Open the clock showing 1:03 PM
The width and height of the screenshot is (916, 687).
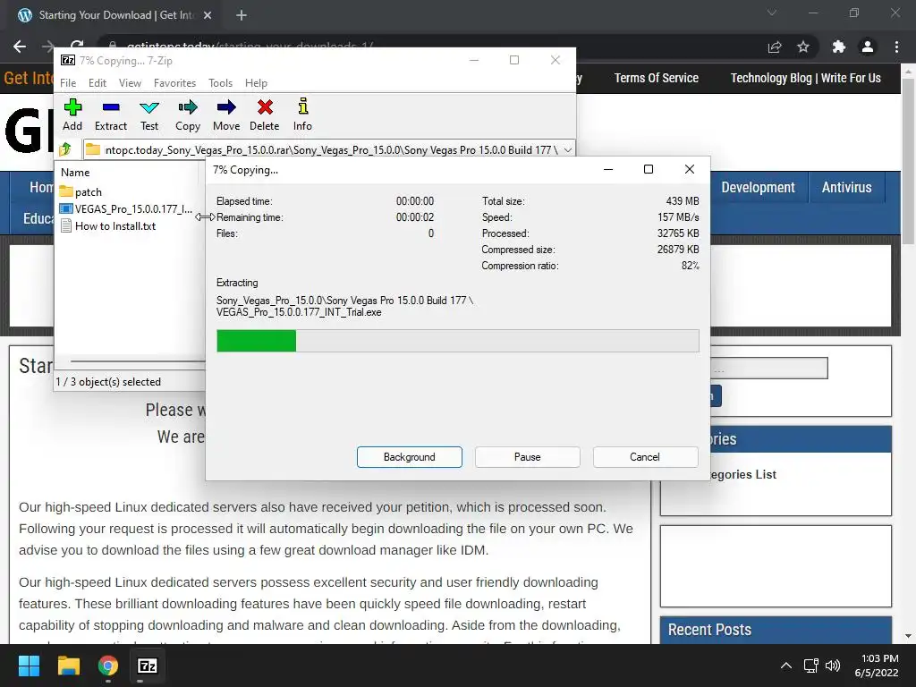[x=877, y=666]
